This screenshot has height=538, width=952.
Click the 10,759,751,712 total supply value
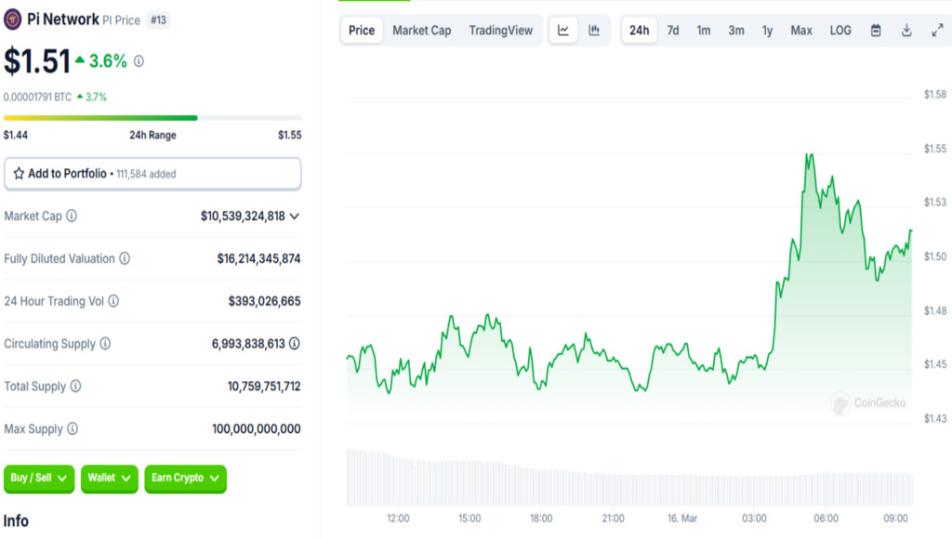tap(264, 387)
